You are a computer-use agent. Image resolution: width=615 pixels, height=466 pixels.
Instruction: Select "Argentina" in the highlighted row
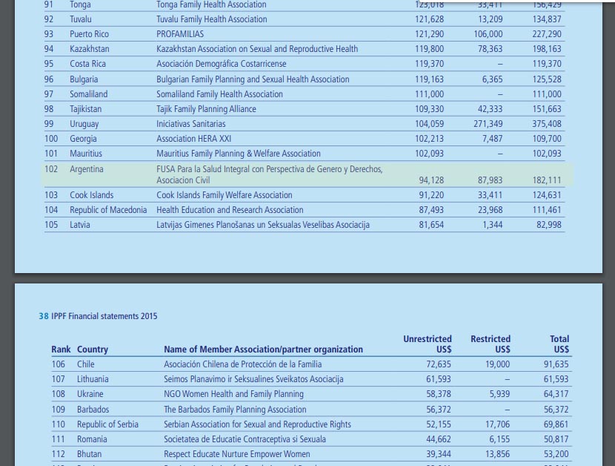[87, 169]
